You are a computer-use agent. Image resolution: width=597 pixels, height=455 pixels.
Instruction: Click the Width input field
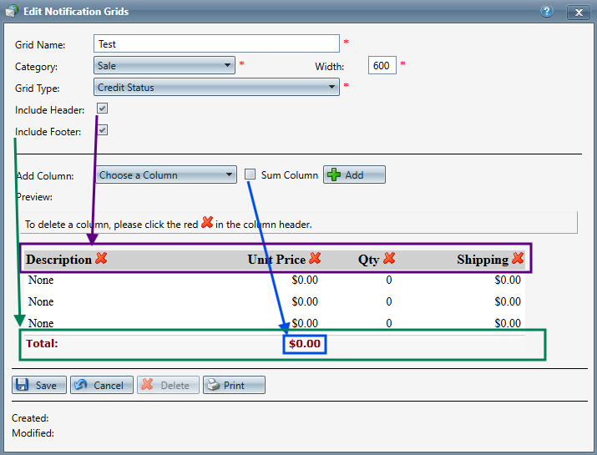(382, 65)
